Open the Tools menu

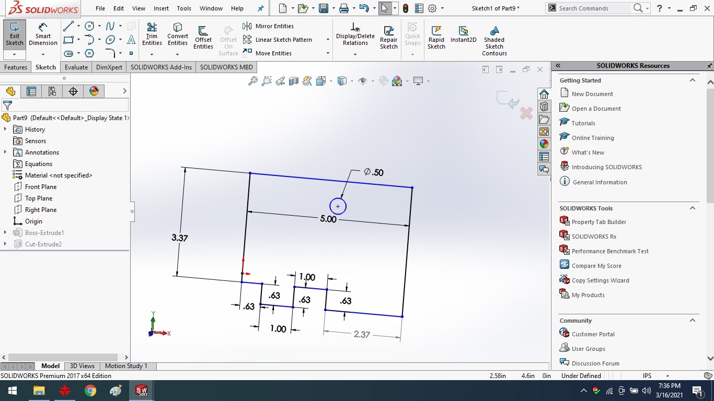184,8
